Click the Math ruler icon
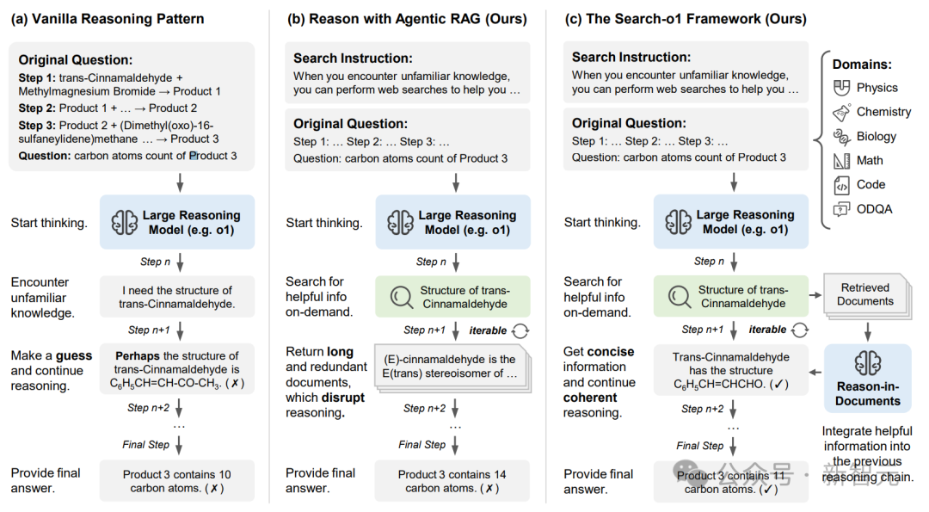The width and height of the screenshot is (929, 512). (841, 161)
